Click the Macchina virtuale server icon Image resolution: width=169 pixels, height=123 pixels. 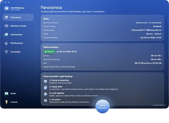(6, 26)
